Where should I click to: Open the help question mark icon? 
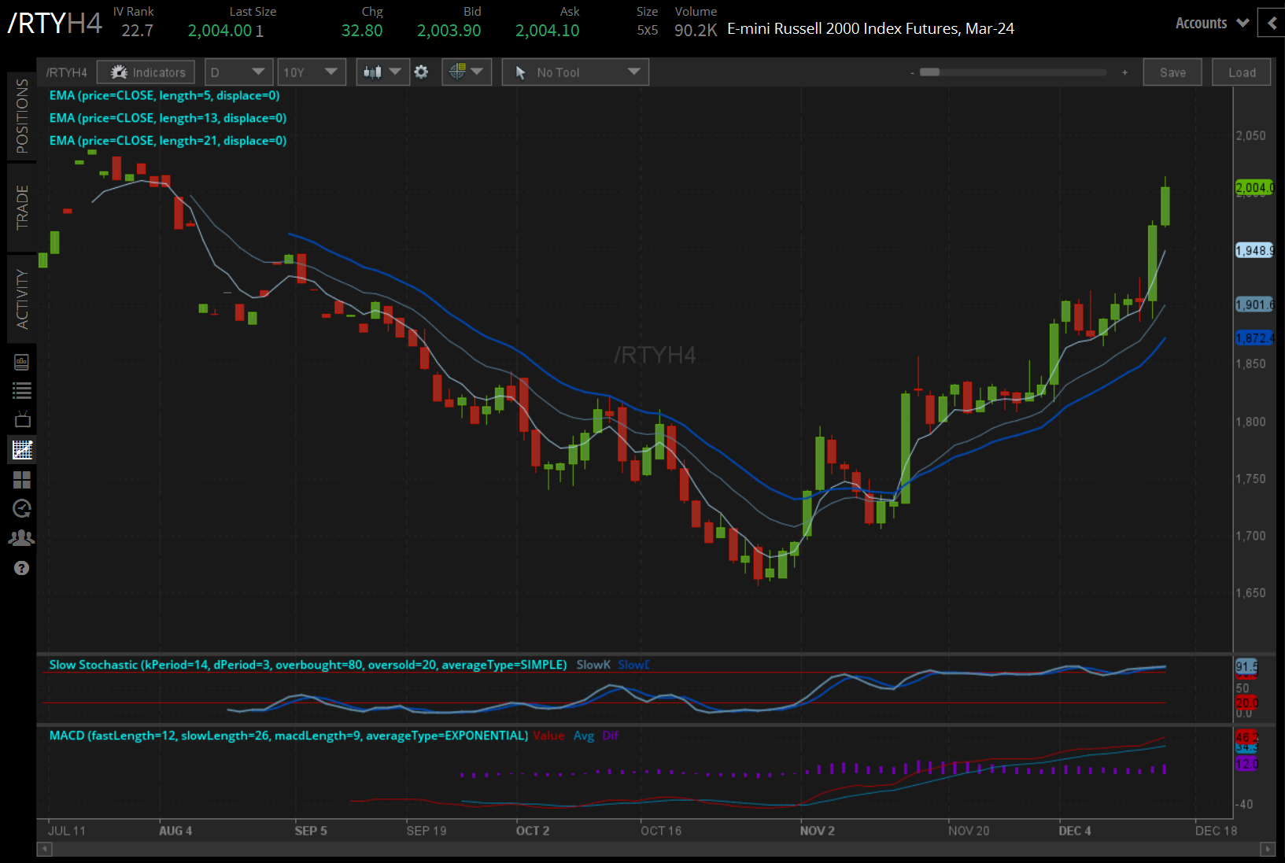[22, 568]
